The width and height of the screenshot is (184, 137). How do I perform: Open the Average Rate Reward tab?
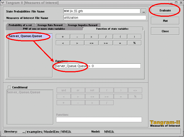[x=50, y=25]
